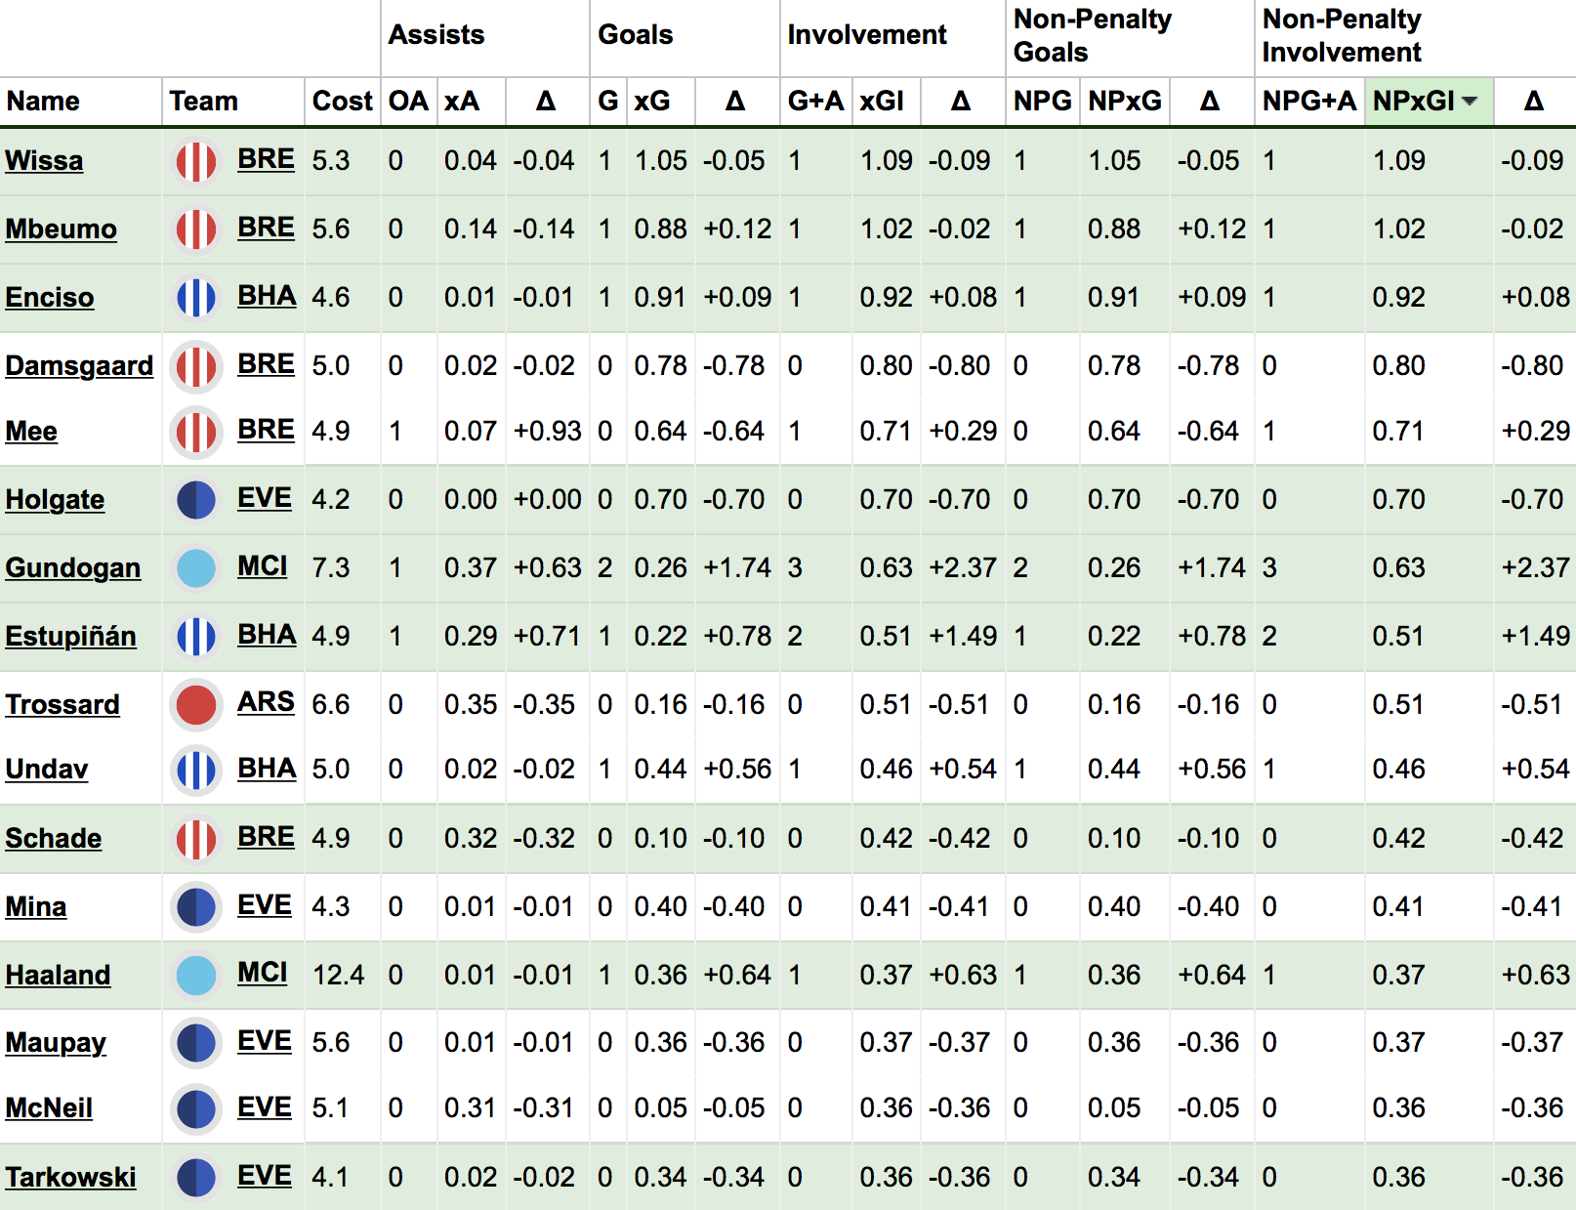Open the Damsgaard player link
Screen dimensions: 1576x1210
pos(79,366)
